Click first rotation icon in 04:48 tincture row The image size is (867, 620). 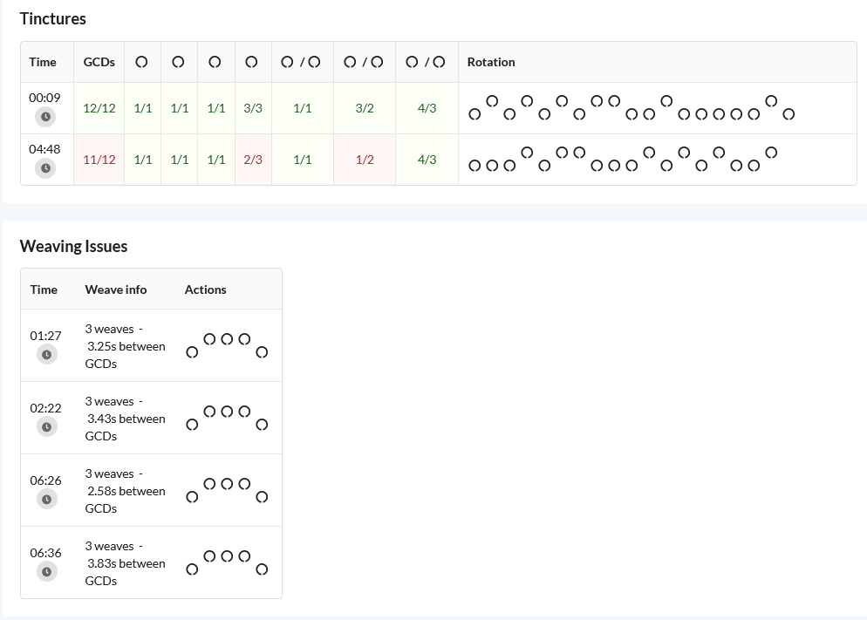(474, 165)
